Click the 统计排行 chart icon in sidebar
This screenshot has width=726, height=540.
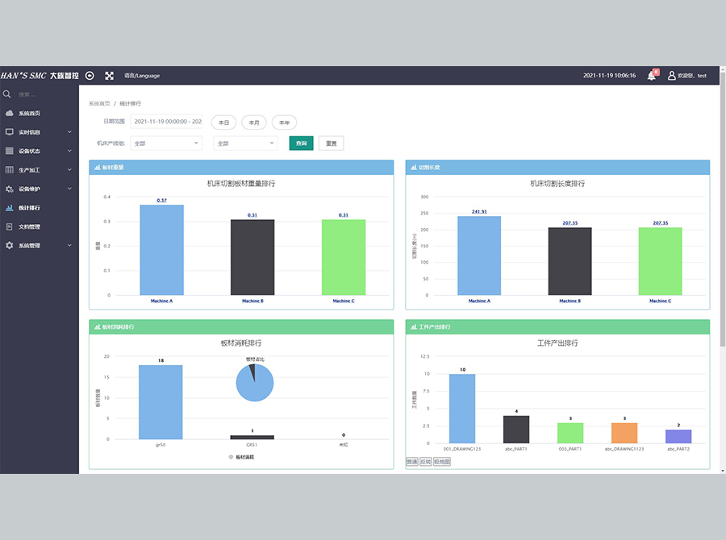click(10, 208)
